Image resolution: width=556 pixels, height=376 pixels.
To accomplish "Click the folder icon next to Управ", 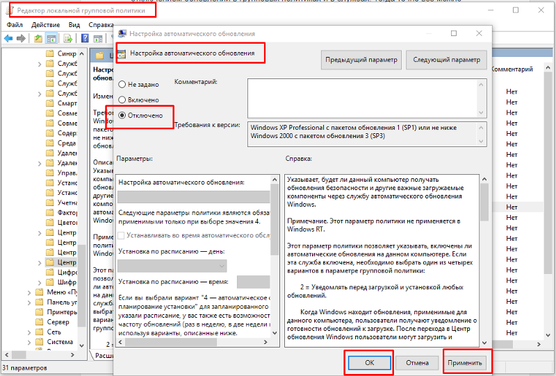I will point(50,173).
